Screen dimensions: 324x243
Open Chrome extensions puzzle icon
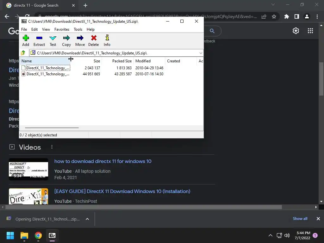click(x=287, y=16)
